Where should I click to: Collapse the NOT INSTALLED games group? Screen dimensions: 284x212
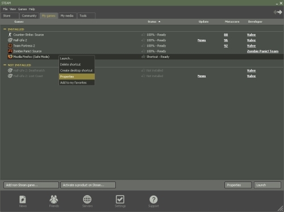(5, 65)
